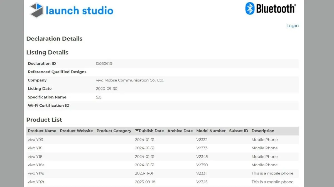Click model number V2333
Image resolution: width=334 pixels, height=187 pixels.
tap(202, 148)
